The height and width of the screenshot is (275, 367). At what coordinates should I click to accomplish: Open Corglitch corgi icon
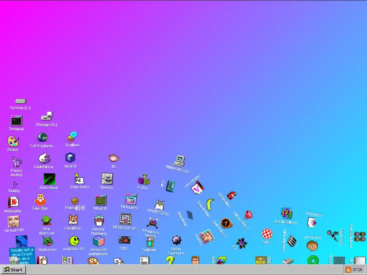pyautogui.click(x=73, y=220)
